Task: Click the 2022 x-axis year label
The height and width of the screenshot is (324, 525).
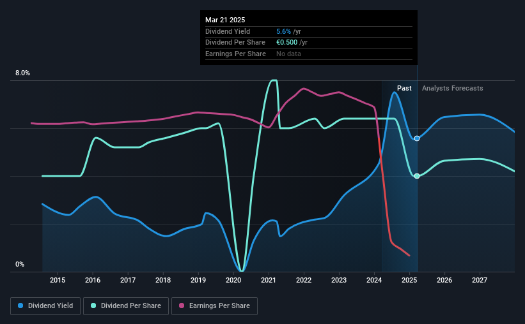Action: (304, 280)
